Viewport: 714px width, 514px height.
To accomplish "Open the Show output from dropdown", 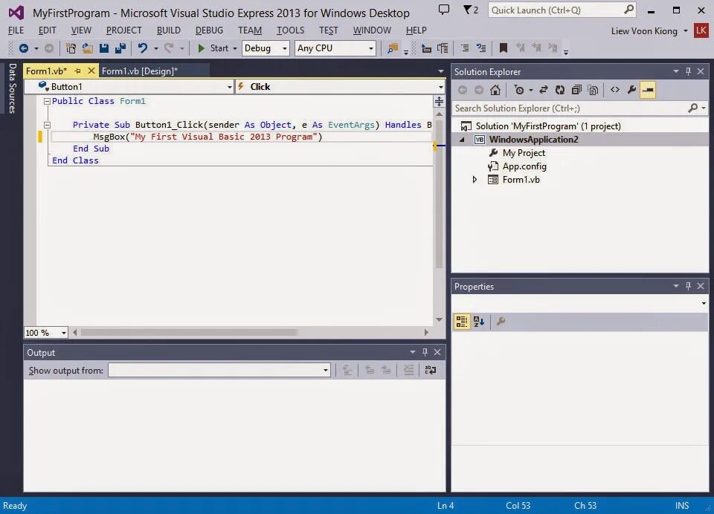I will [324, 370].
